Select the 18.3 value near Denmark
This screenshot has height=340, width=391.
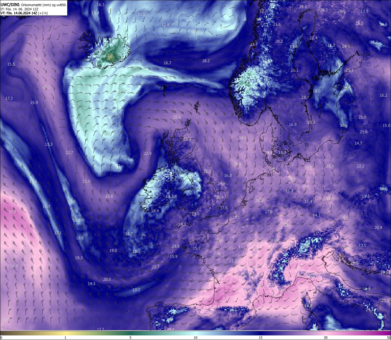(283, 153)
